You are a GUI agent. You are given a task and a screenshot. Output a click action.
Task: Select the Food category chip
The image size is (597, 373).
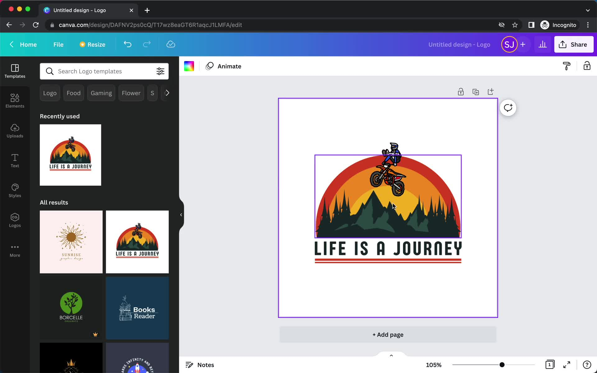click(74, 93)
